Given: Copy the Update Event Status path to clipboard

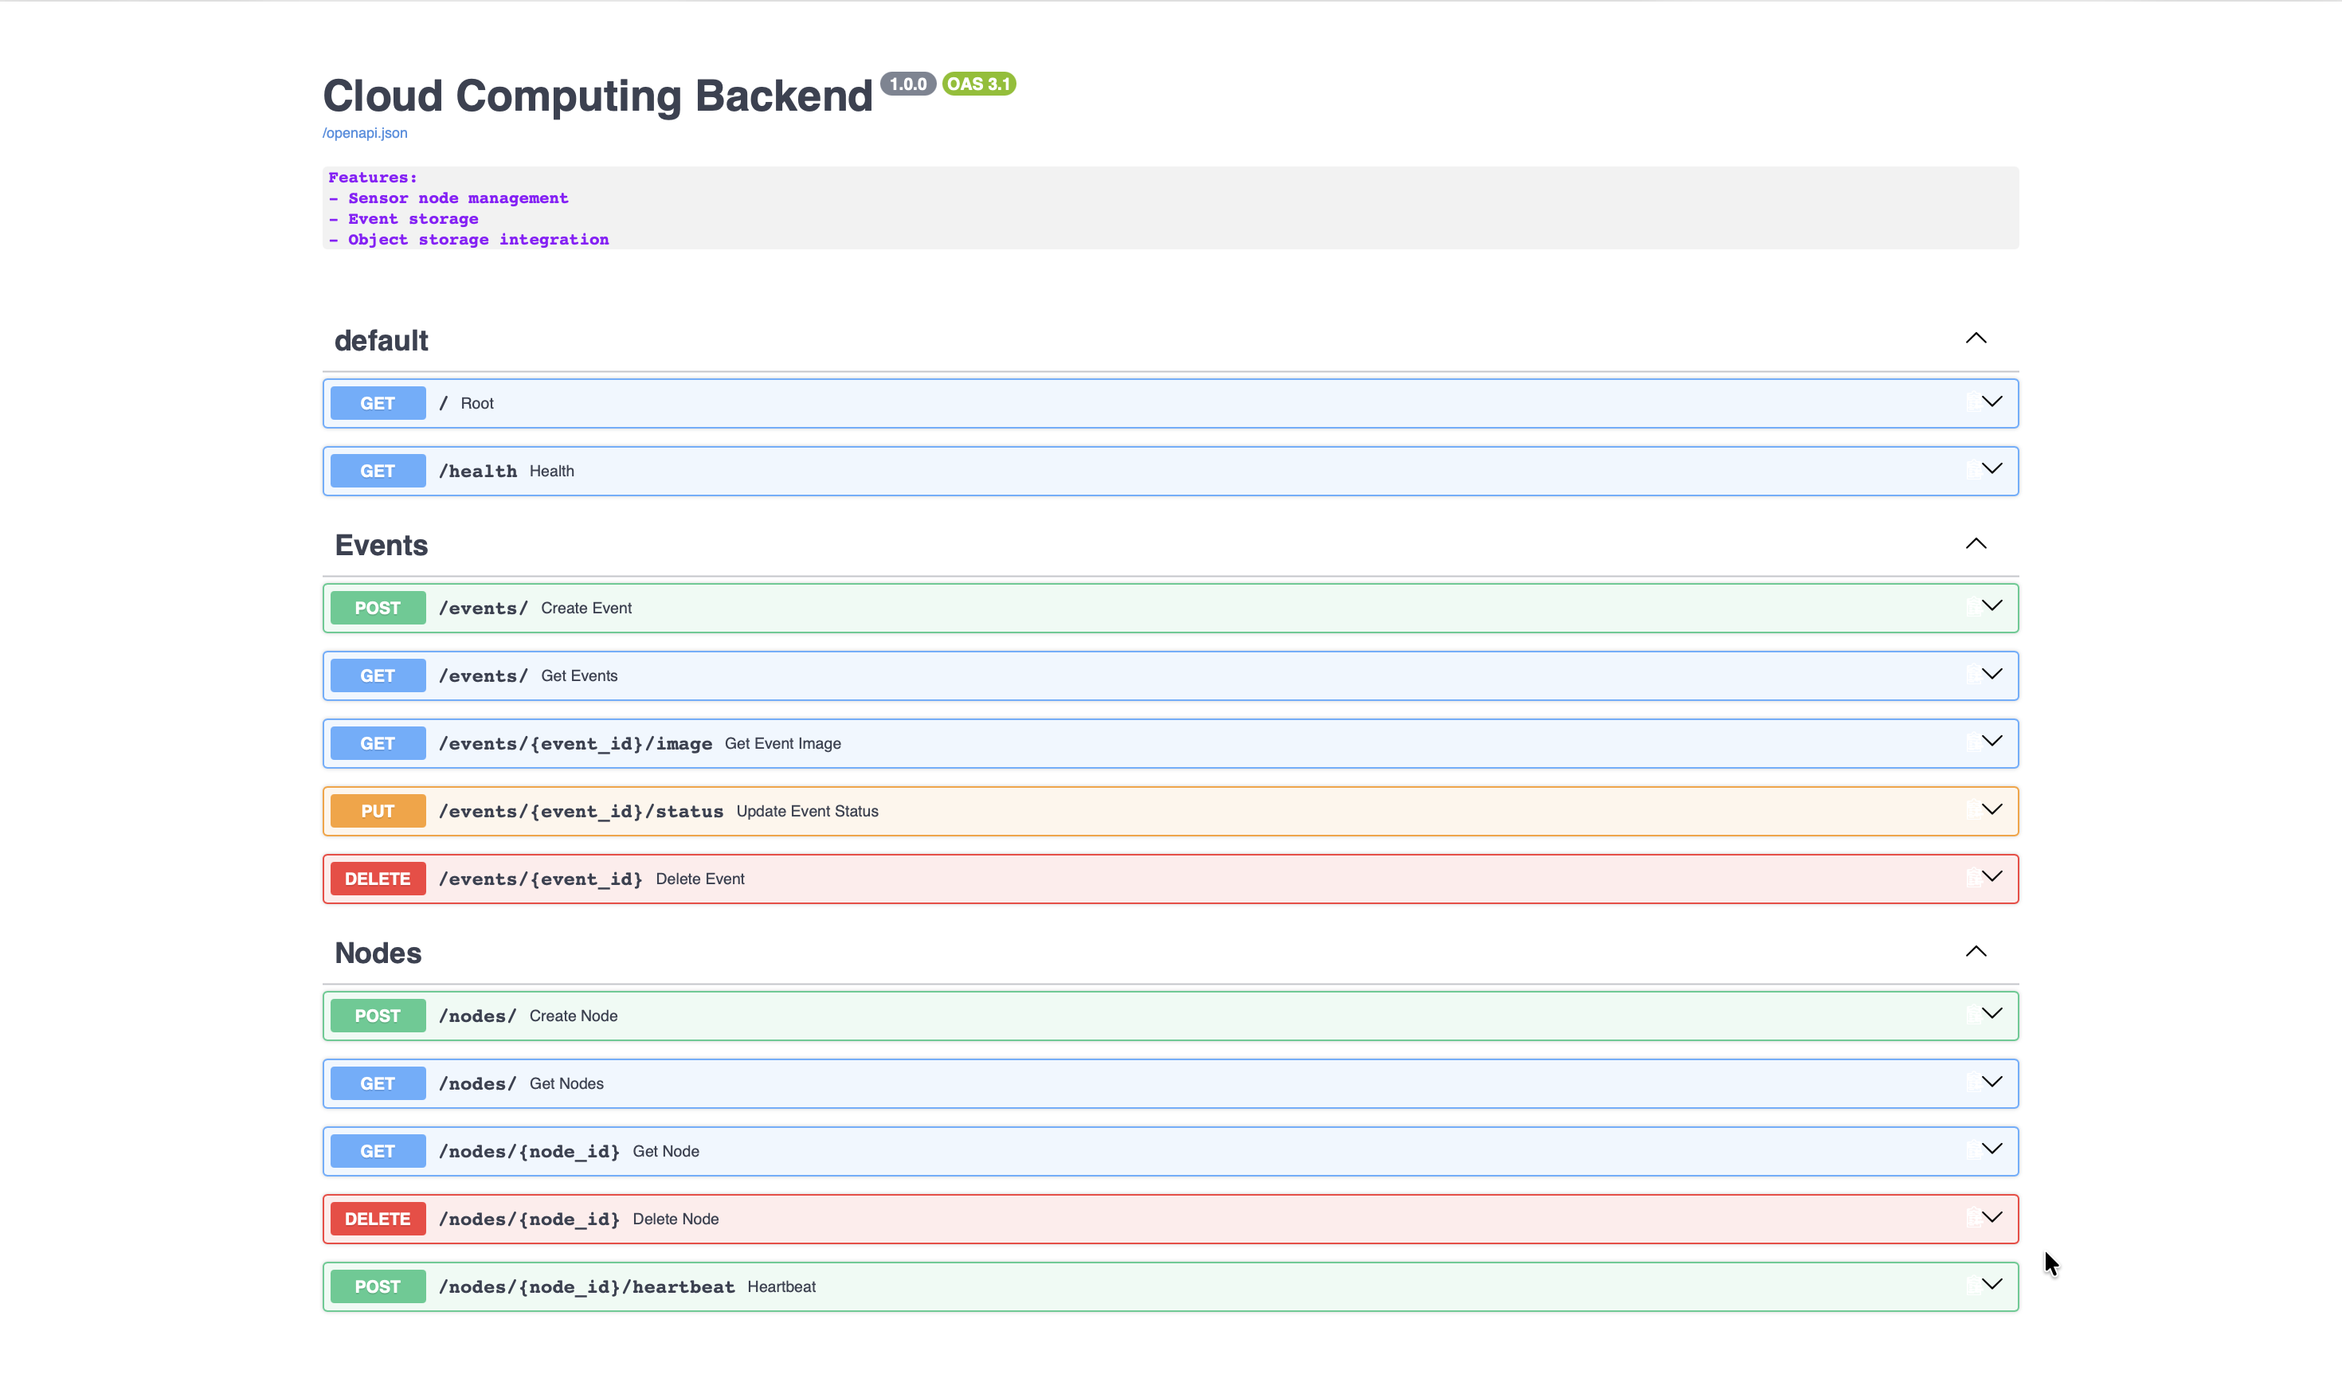Looking at the screenshot, I should point(1973,811).
